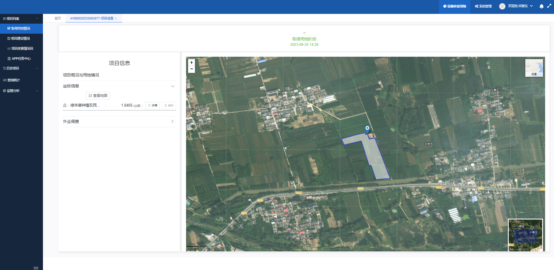
Task: Toggle fullscreen with the expand arrows icon
Action: [x=549, y=6]
